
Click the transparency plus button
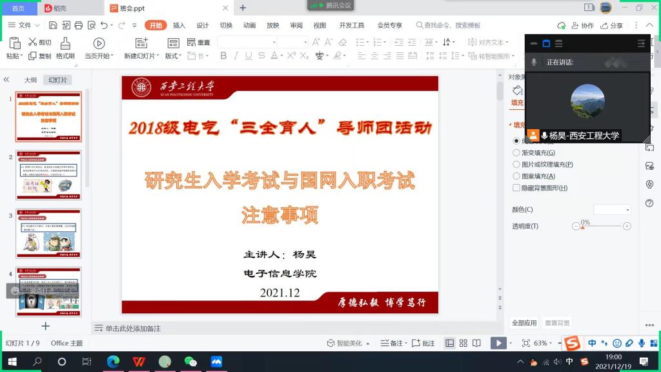[x=627, y=227]
